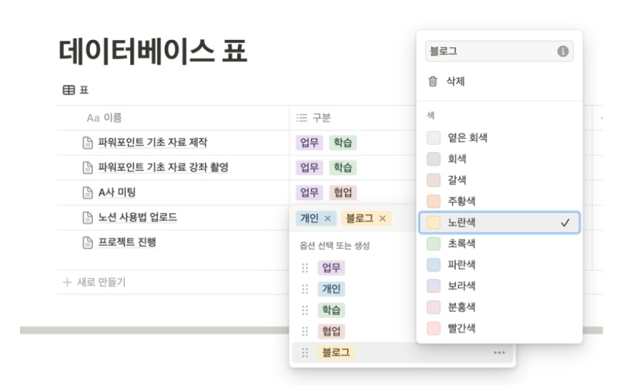This screenshot has height=385, width=635.
Task: Select 빨간색 as the tag color
Action: pos(499,328)
